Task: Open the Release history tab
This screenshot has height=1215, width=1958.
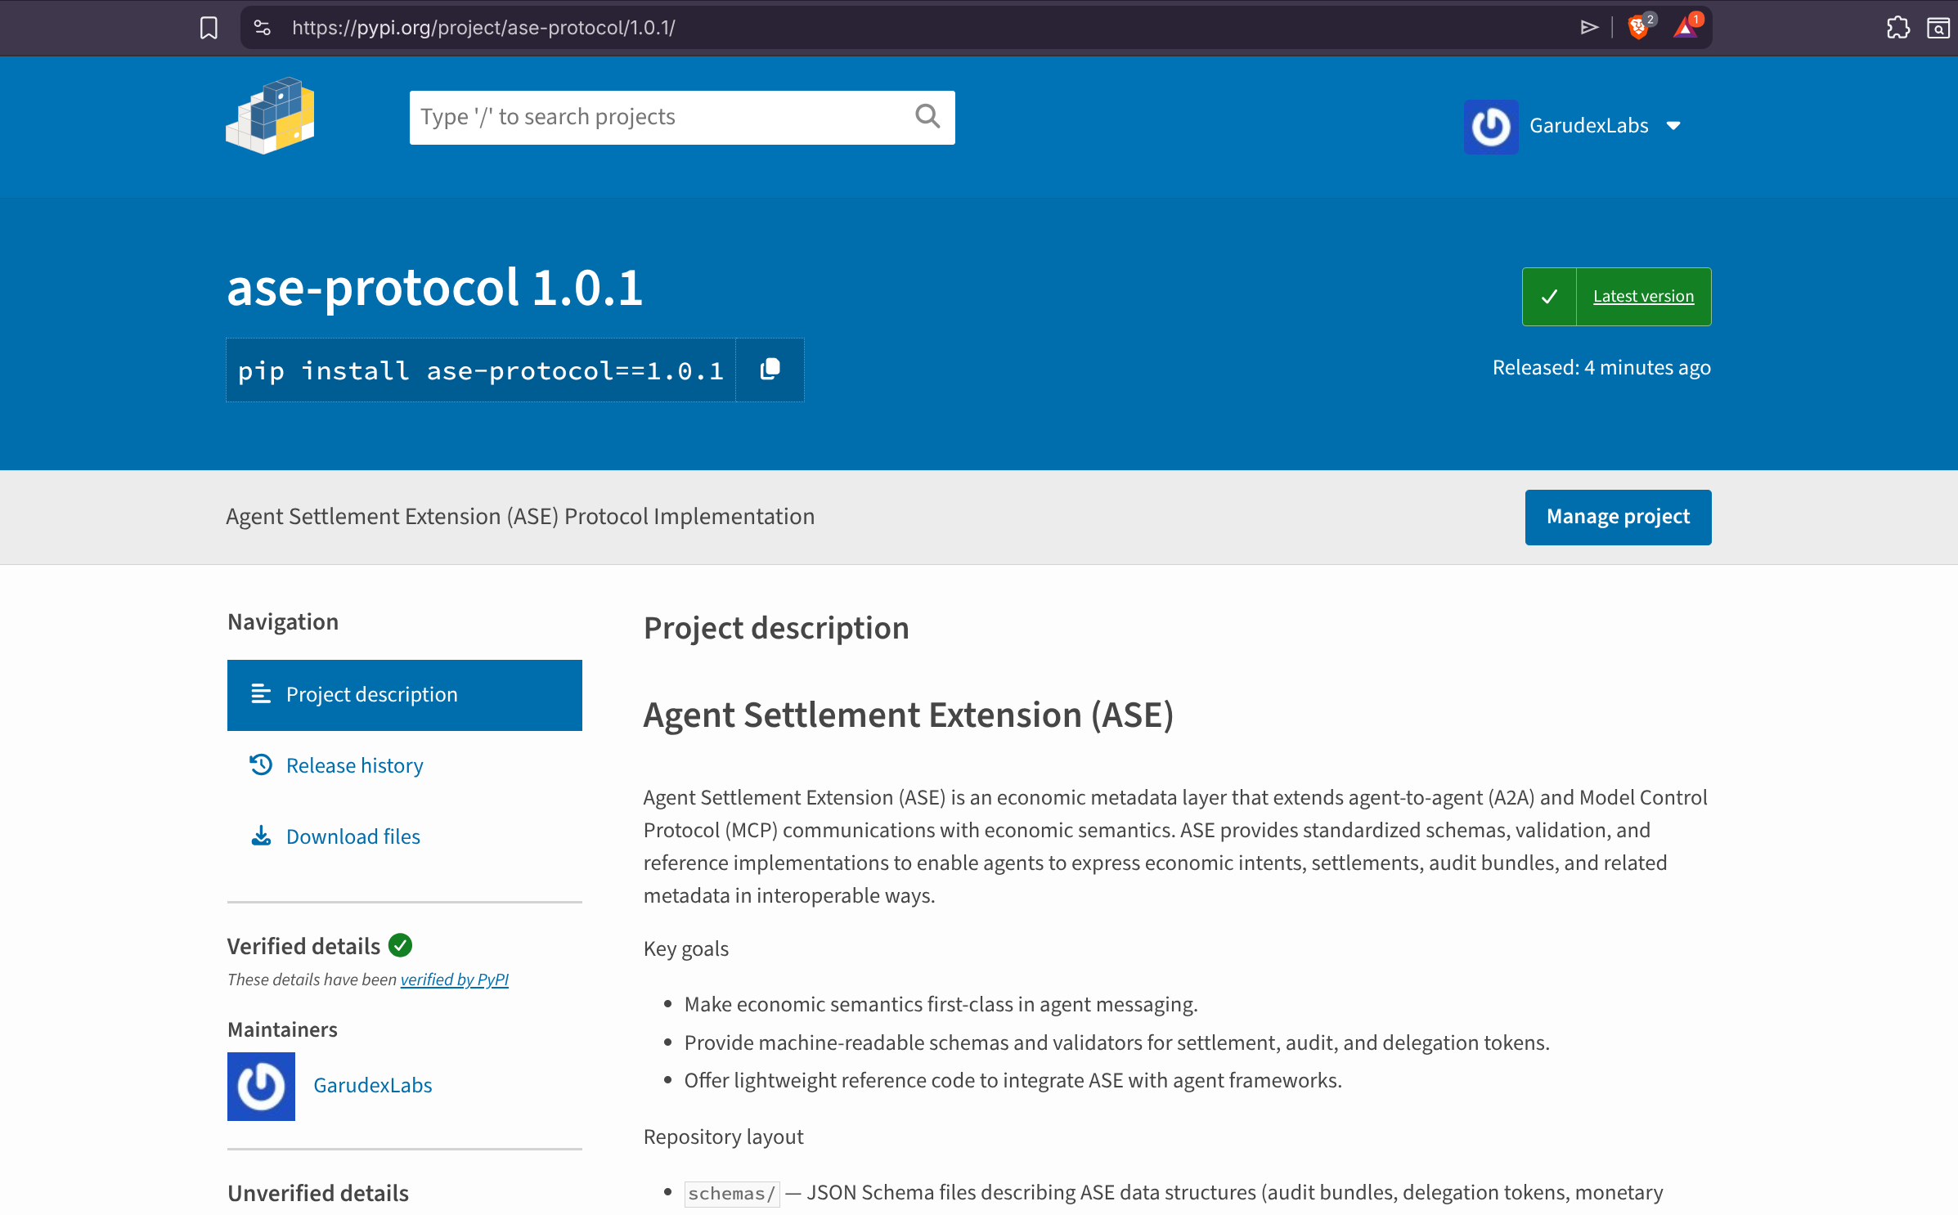Action: [x=354, y=766]
